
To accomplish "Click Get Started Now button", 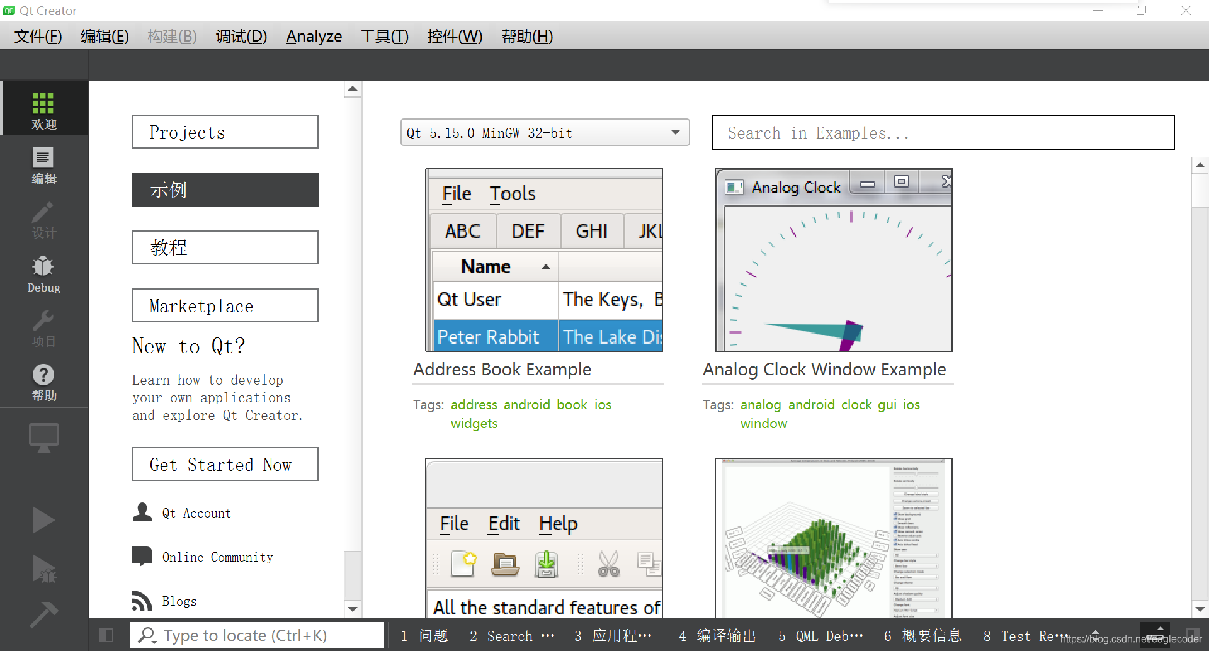I will pos(225,464).
